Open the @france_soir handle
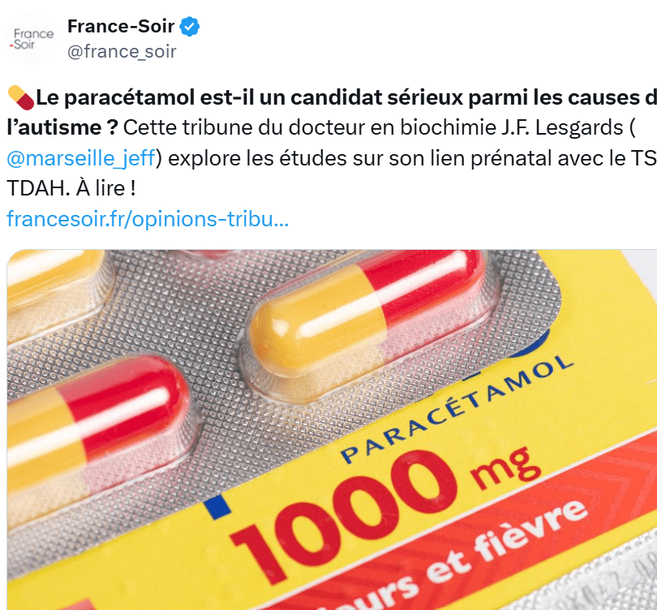Image resolution: width=657 pixels, height=610 pixels. [122, 52]
